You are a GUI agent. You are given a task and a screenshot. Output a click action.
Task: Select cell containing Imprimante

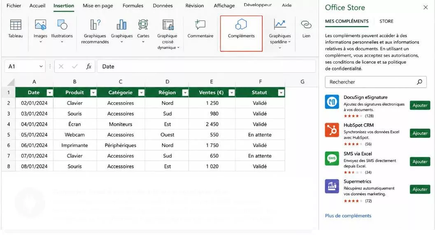point(74,145)
